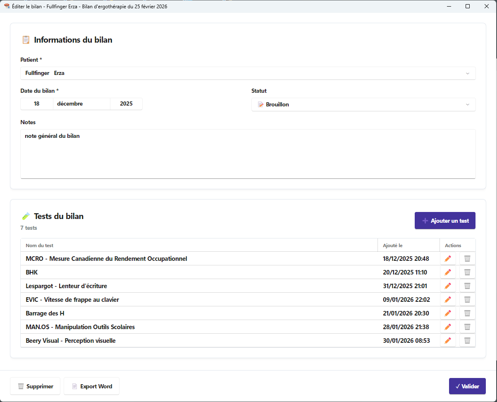Image resolution: width=497 pixels, height=402 pixels.
Task: Click the app icon in title bar
Action: (x=7, y=6)
